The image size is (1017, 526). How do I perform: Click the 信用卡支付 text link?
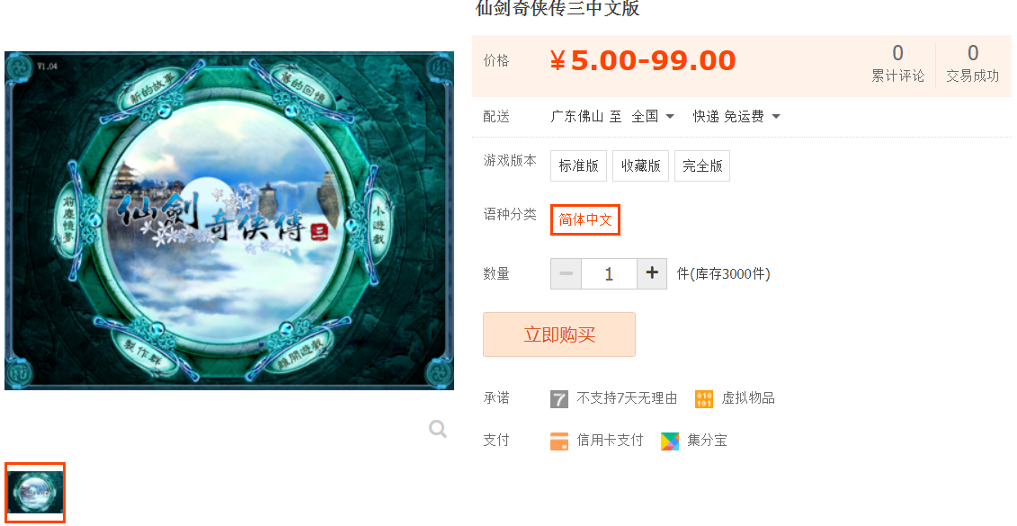tap(610, 441)
